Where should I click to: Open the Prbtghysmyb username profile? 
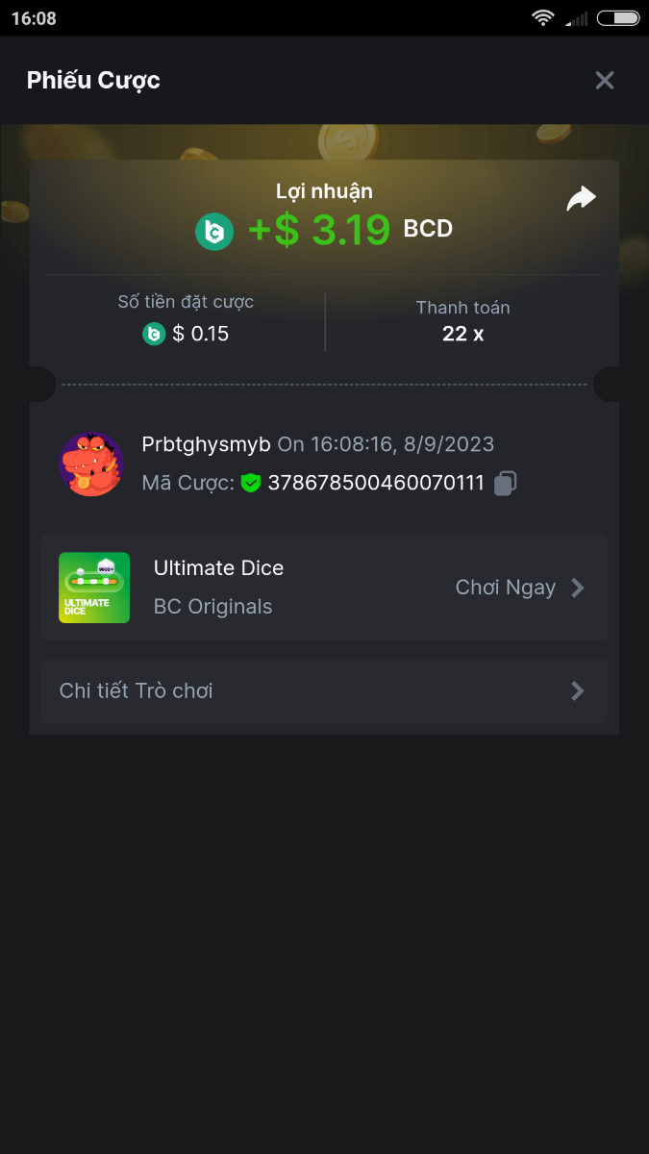pyautogui.click(x=206, y=444)
